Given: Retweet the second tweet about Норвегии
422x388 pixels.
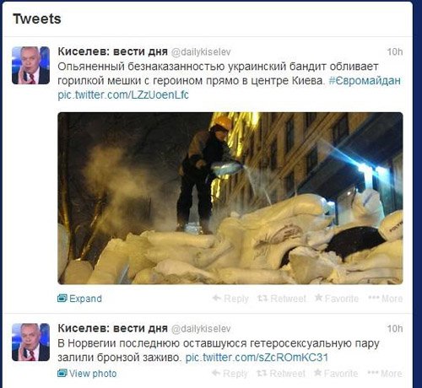Looking at the screenshot, I should point(281,374).
